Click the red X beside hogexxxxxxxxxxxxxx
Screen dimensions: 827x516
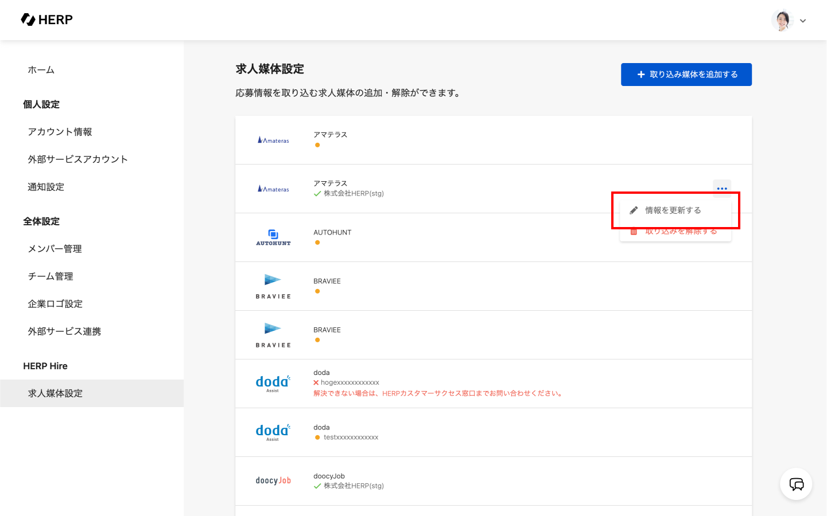tap(316, 382)
